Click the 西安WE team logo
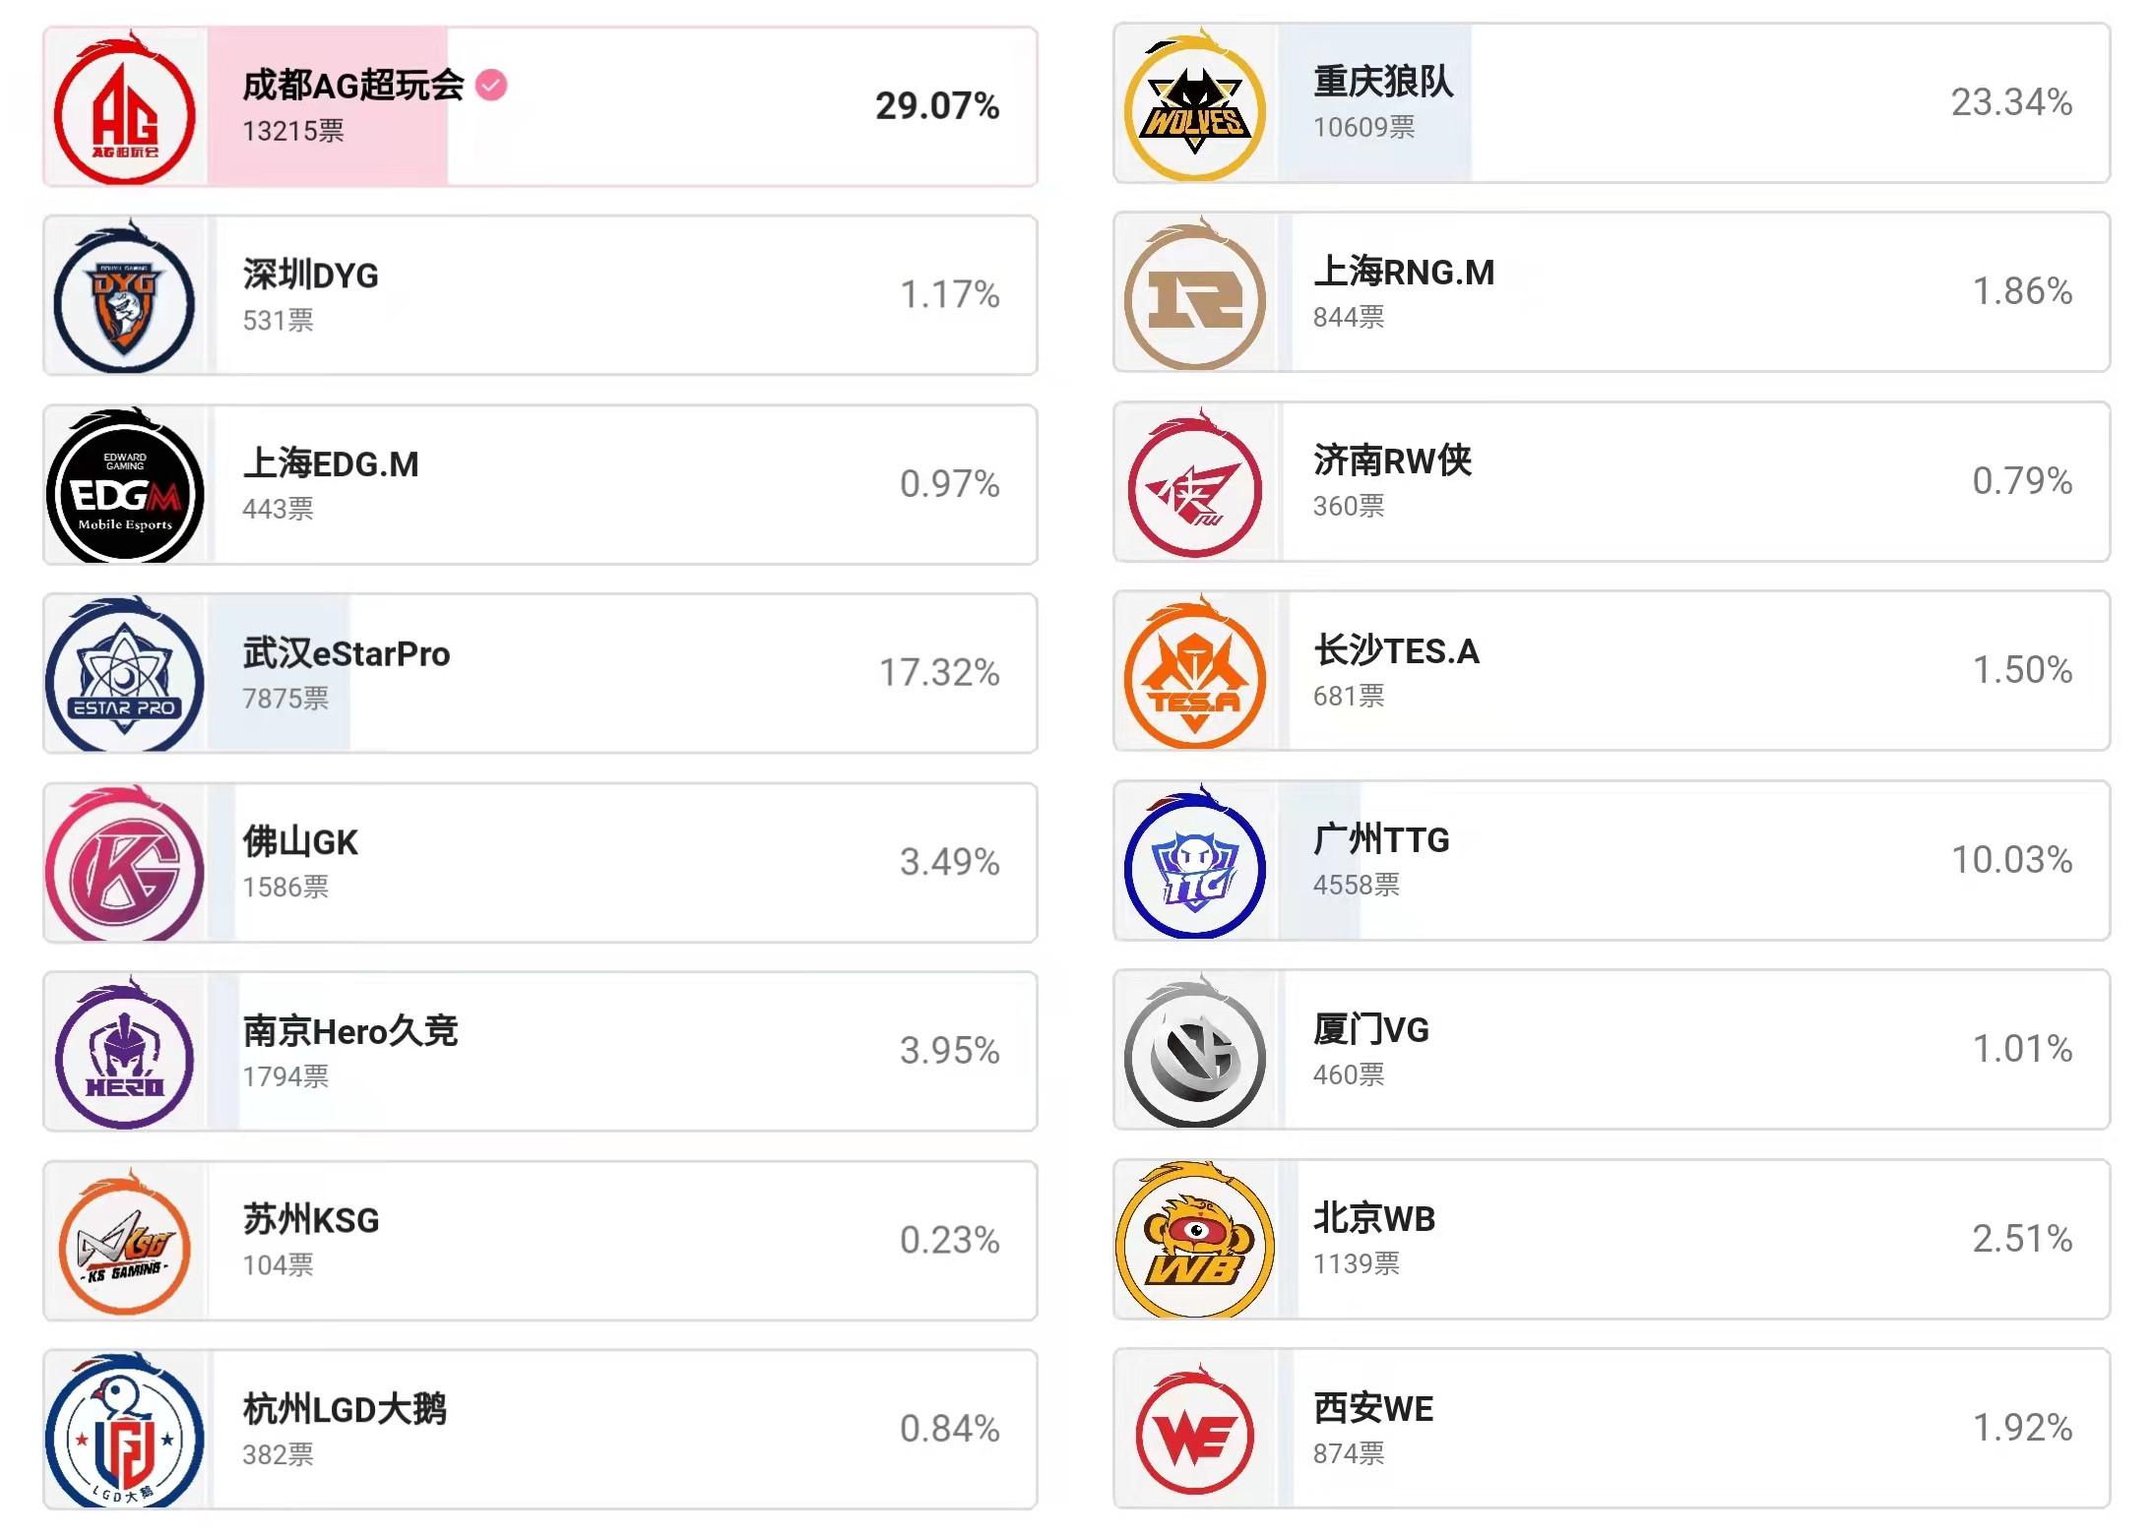The image size is (2153, 1535). pyautogui.click(x=1195, y=1431)
